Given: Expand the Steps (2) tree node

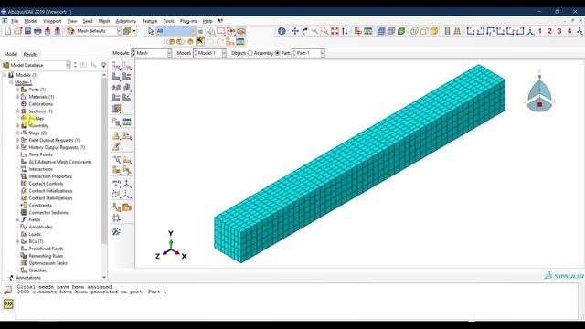Looking at the screenshot, I should [x=17, y=133].
